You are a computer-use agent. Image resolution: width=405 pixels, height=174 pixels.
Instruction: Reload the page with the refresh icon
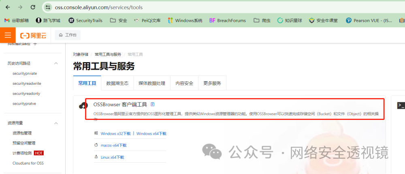pos(33,7)
